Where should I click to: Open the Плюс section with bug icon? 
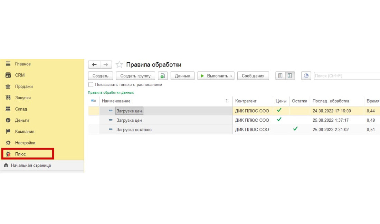[x=21, y=154]
